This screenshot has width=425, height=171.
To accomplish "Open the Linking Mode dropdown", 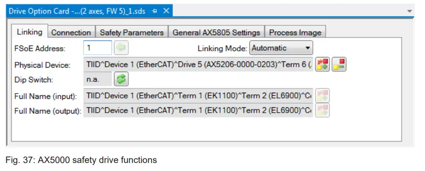I will pos(281,48).
